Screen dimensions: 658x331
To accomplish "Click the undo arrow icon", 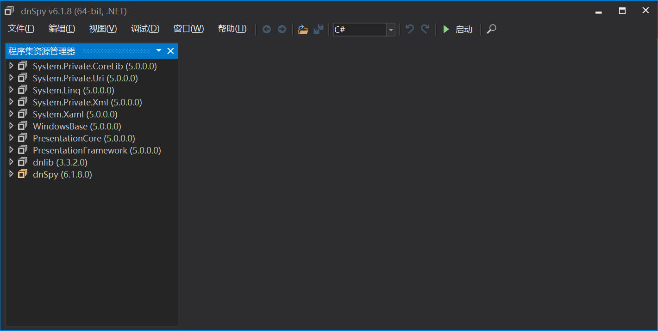I will tap(409, 29).
